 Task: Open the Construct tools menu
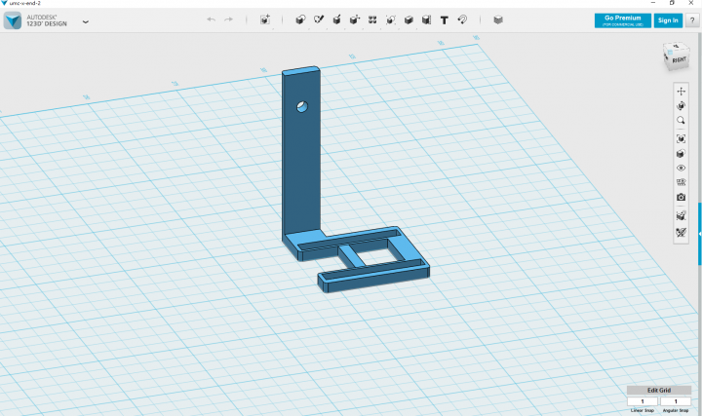click(336, 19)
